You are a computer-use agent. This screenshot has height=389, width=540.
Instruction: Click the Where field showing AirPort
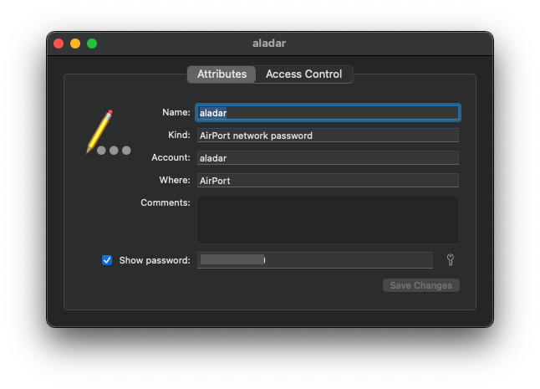point(327,181)
